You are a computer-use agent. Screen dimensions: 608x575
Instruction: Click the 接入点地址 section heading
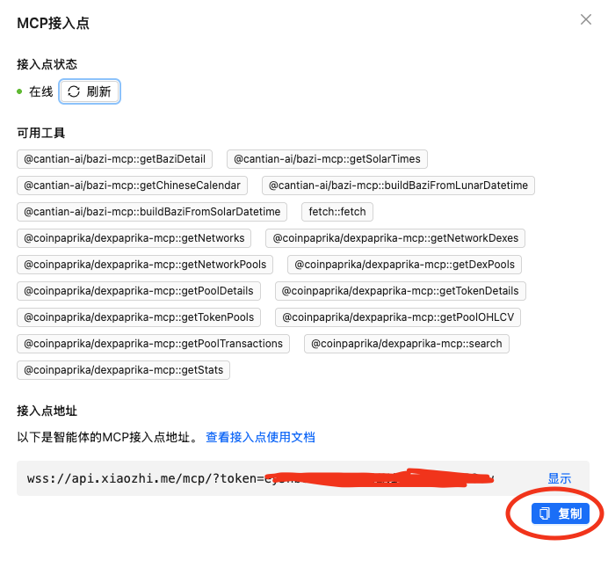pyautogui.click(x=47, y=411)
